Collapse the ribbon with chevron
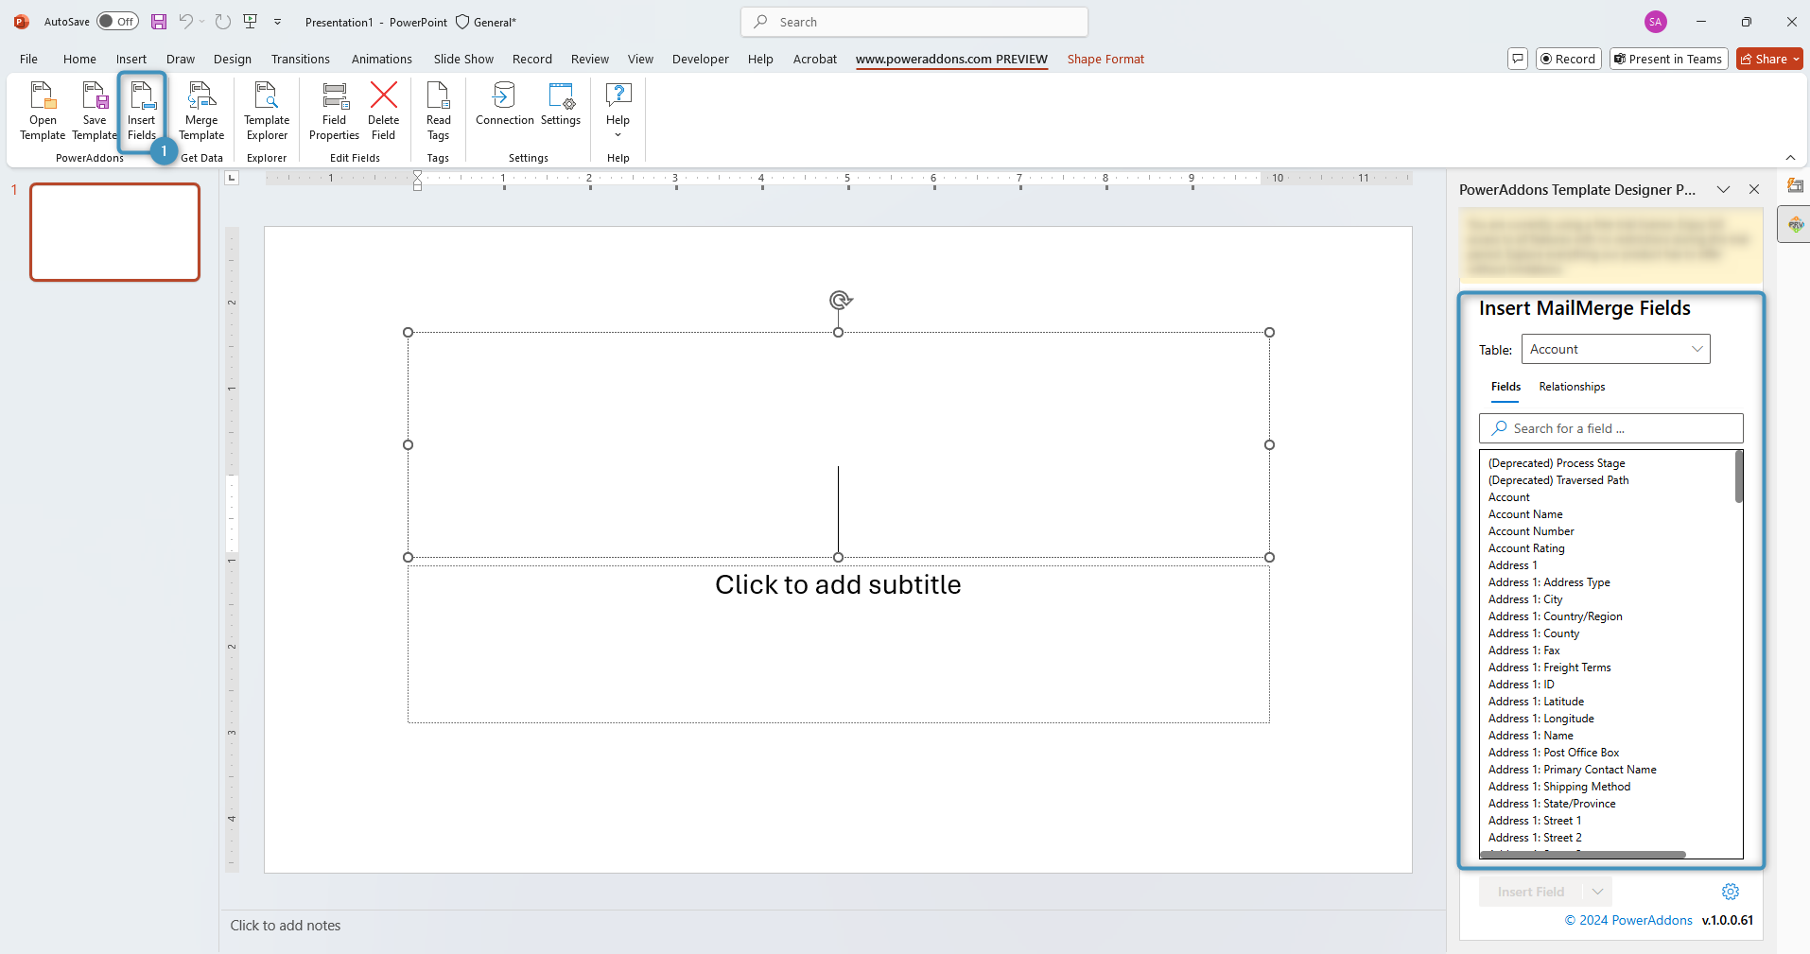 tap(1790, 158)
